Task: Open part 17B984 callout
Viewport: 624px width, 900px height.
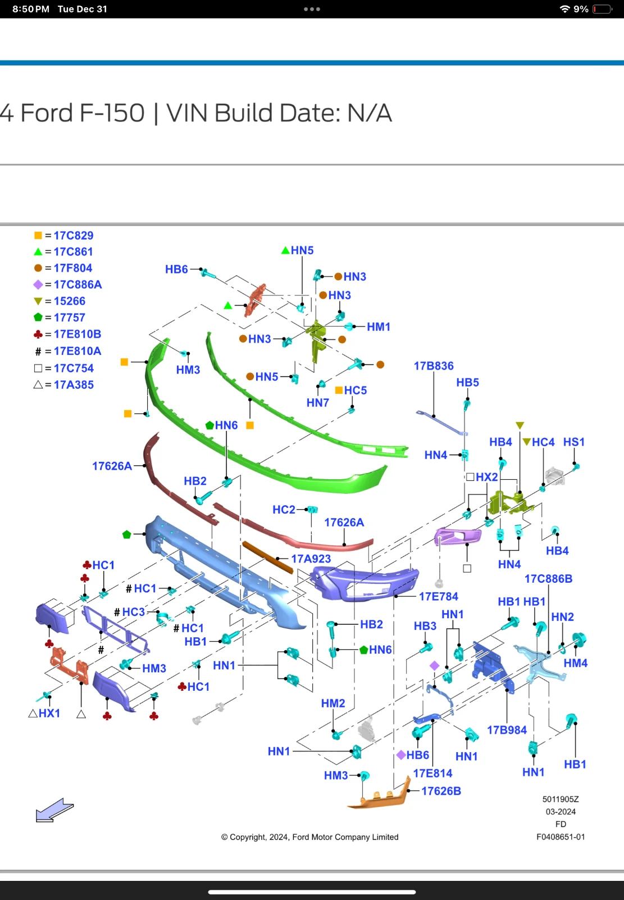Action: click(507, 730)
